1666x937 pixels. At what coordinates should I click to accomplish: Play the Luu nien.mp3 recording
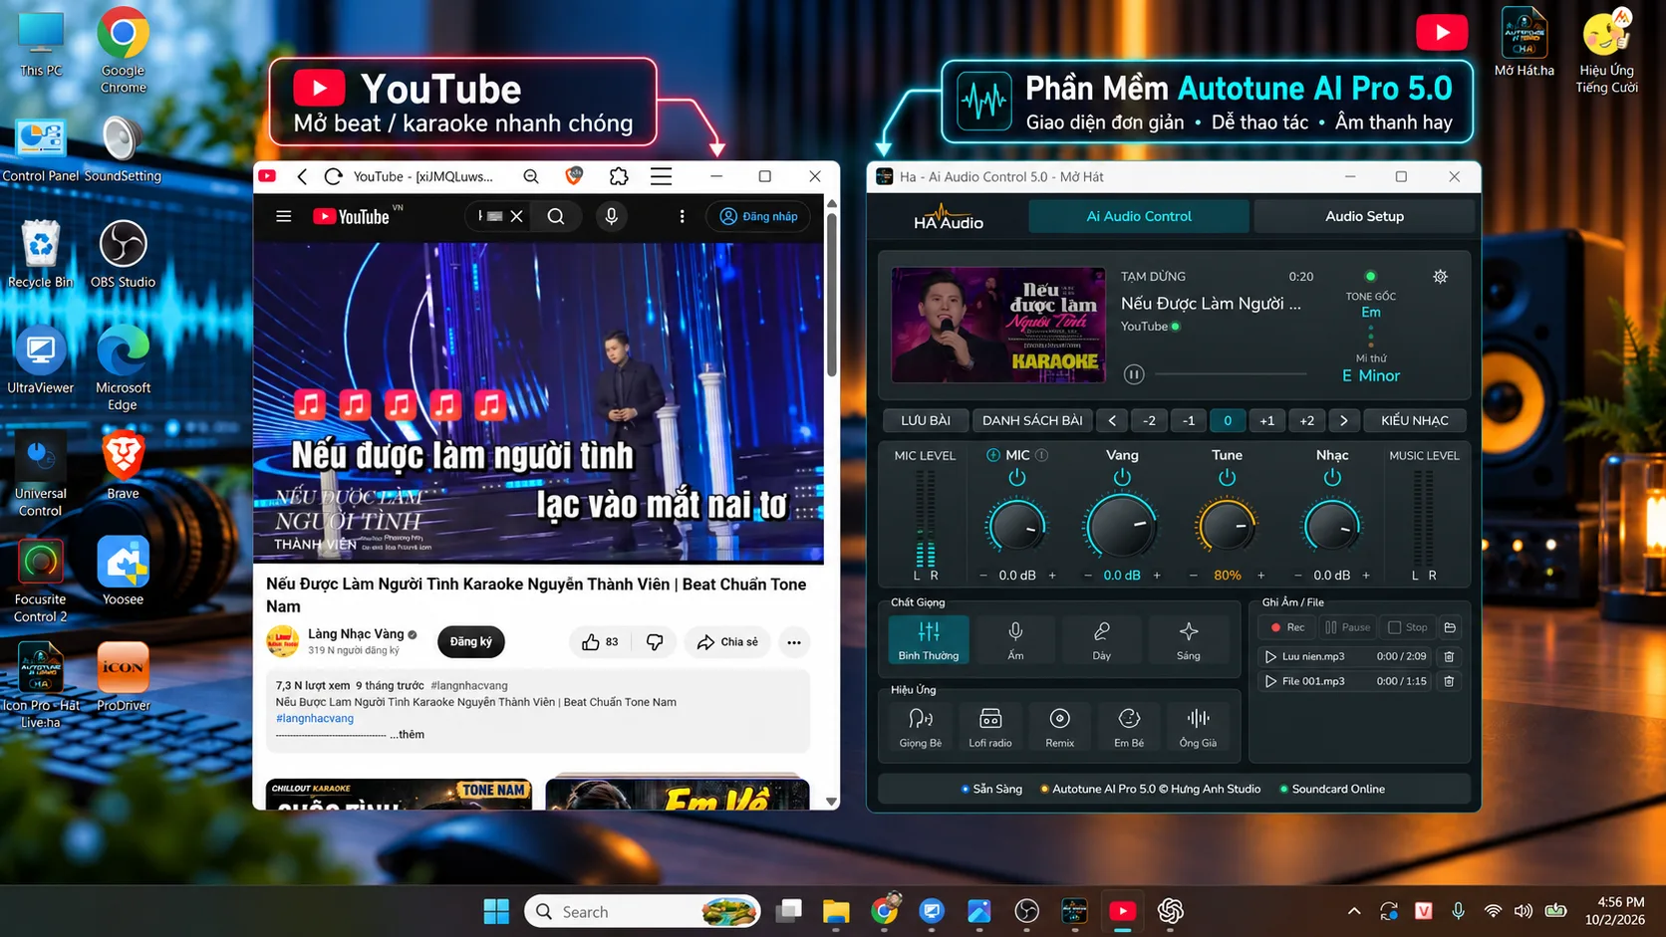coord(1270,656)
